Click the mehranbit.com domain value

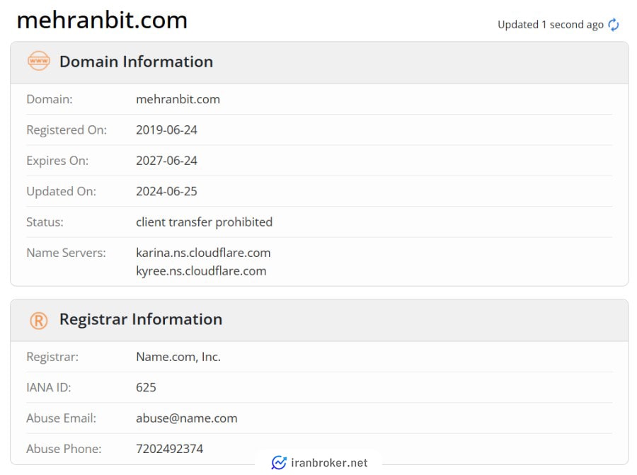pyautogui.click(x=178, y=99)
